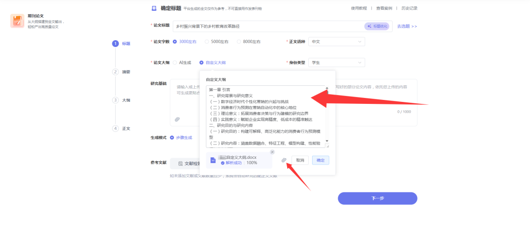The height and width of the screenshot is (242, 530).
Task: Click the 下一步 button
Action: (377, 198)
